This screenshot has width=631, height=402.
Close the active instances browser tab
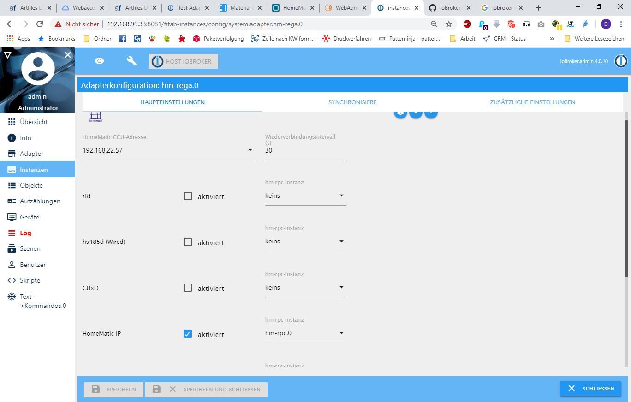pyautogui.click(x=417, y=8)
